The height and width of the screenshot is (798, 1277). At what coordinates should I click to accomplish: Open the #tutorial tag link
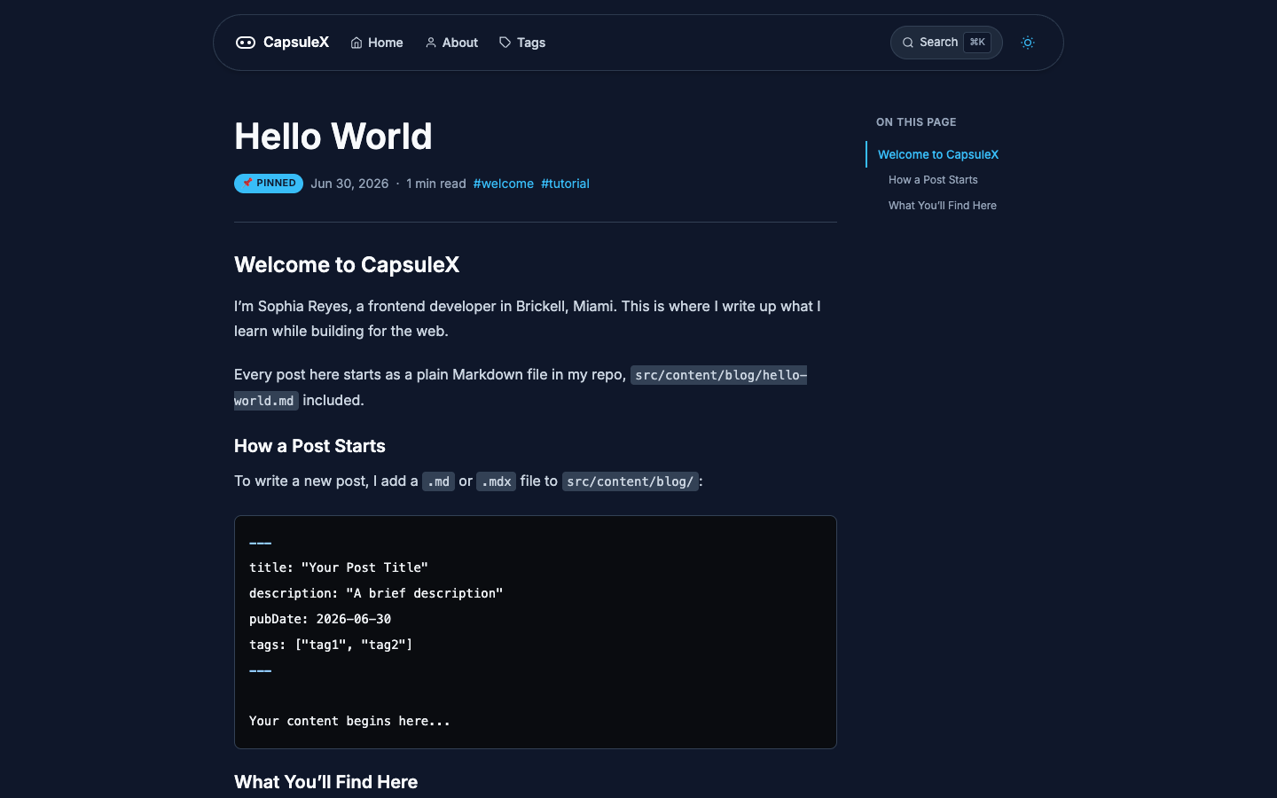[x=565, y=184]
